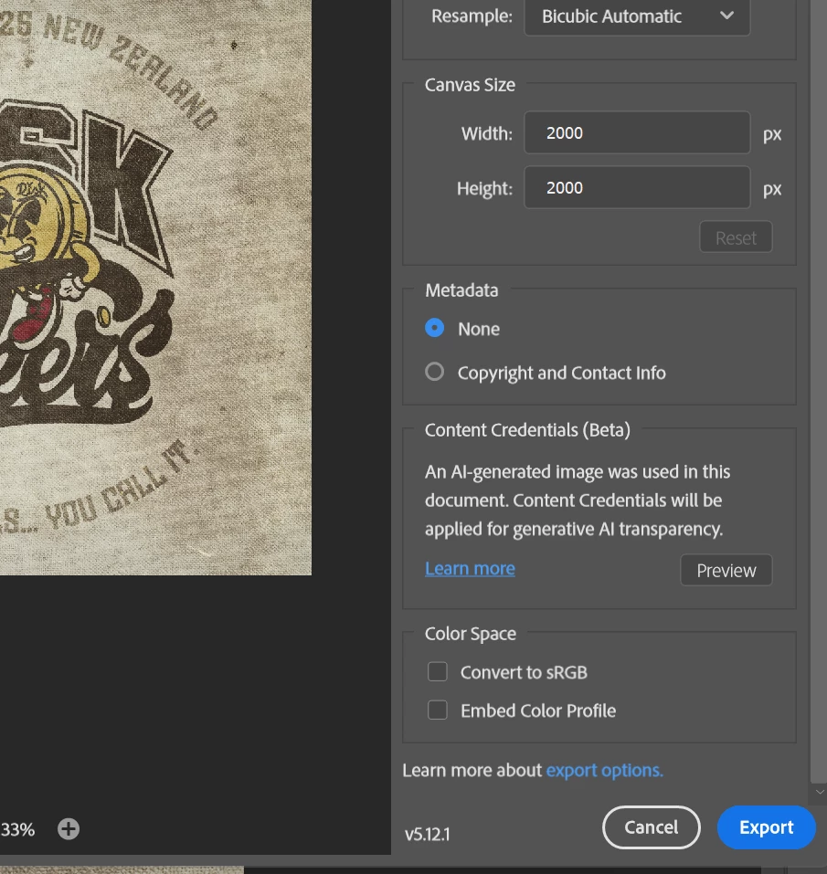Open the Content Credentials Learn more link
827x874 pixels.
click(x=470, y=569)
